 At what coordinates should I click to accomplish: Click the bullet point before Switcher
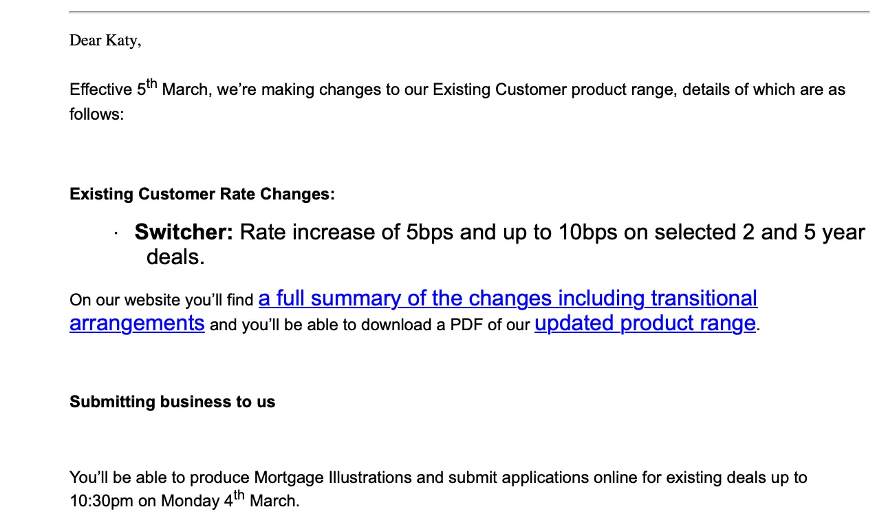point(116,234)
